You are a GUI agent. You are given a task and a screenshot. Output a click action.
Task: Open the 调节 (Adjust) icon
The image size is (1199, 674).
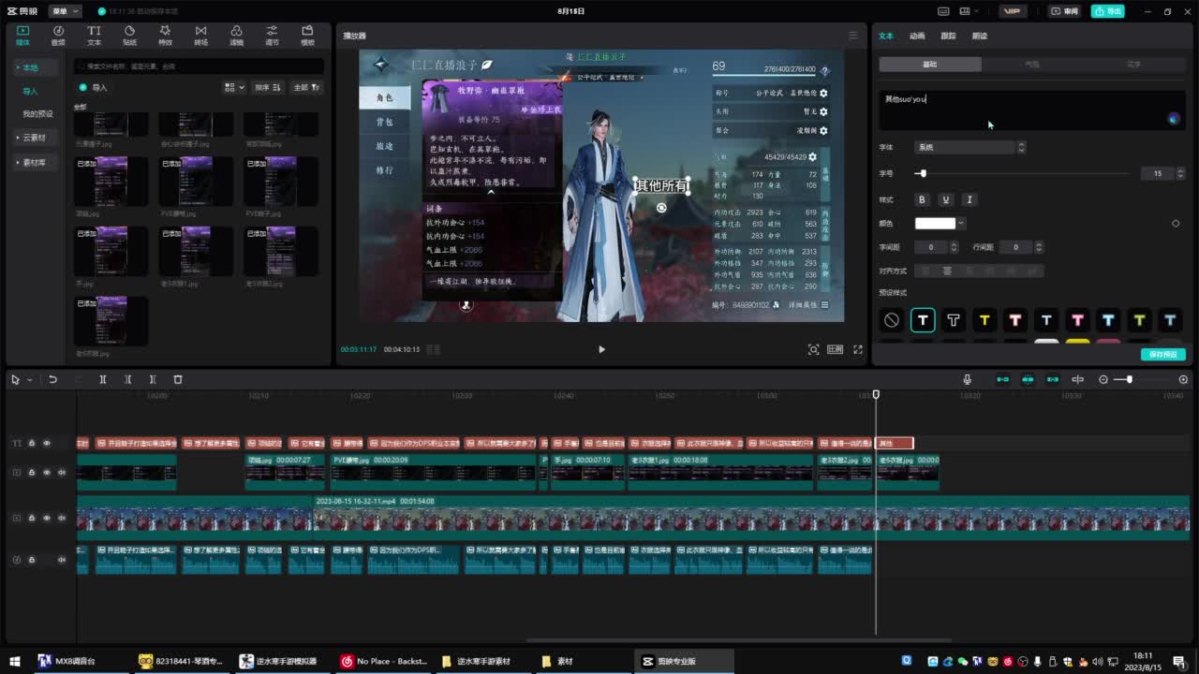coord(272,36)
